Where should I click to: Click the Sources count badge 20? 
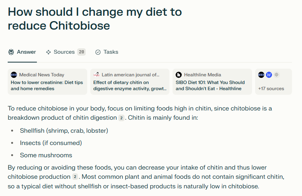(81, 52)
